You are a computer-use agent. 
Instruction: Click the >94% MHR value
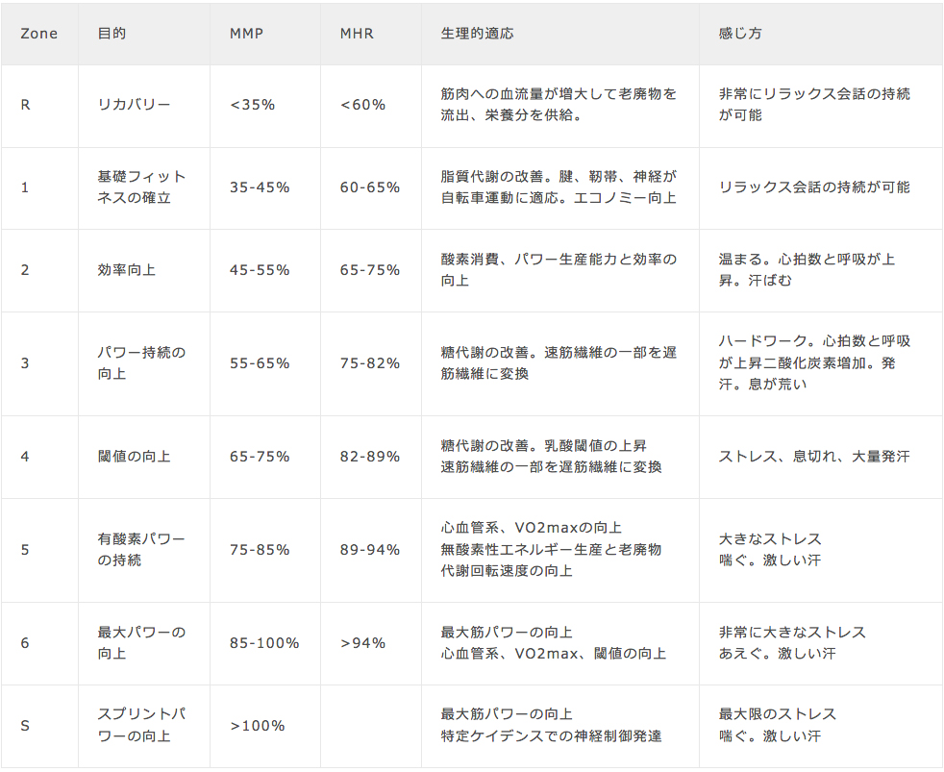pos(362,643)
